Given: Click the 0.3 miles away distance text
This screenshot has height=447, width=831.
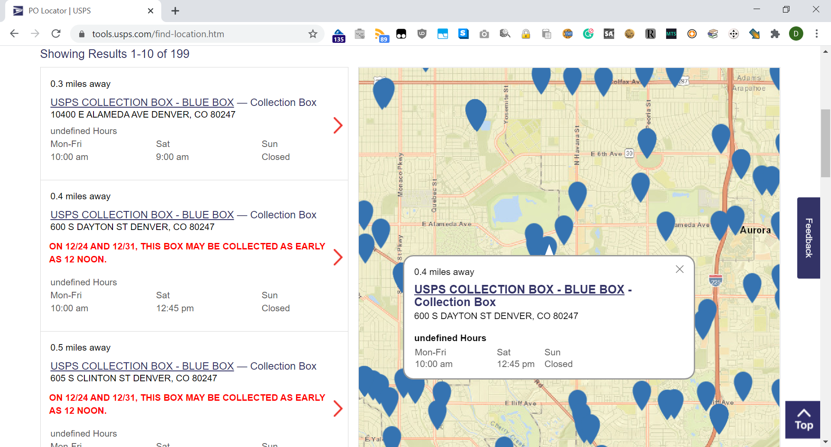Looking at the screenshot, I should coord(81,84).
